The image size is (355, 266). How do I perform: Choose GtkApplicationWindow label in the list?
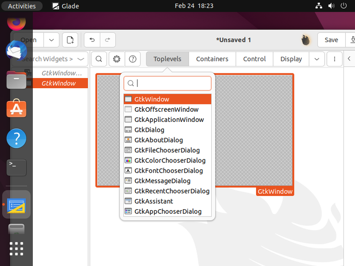pyautogui.click(x=169, y=120)
